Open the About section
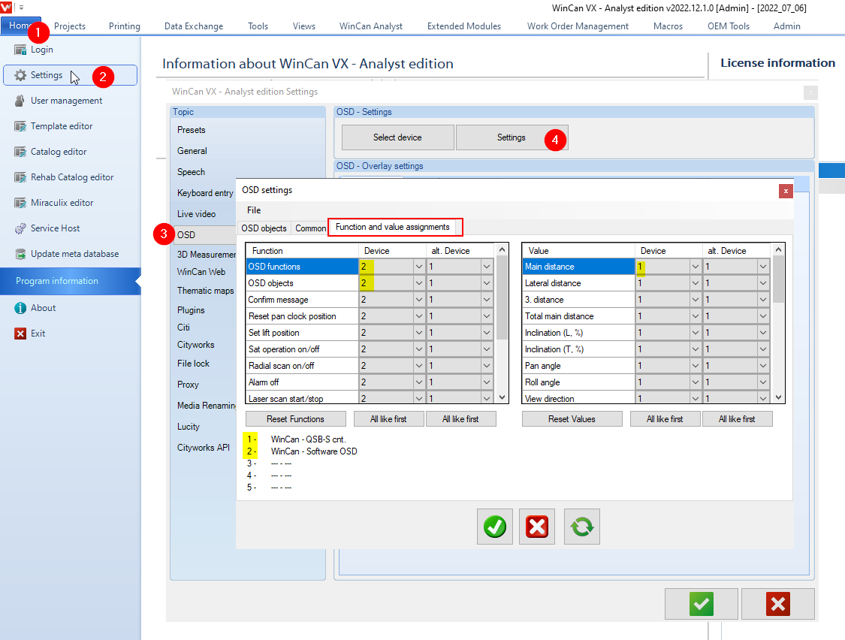 pyautogui.click(x=43, y=307)
